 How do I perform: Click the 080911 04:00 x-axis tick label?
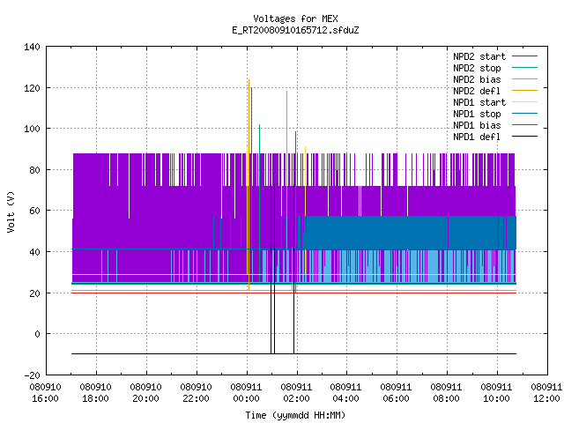345,393
